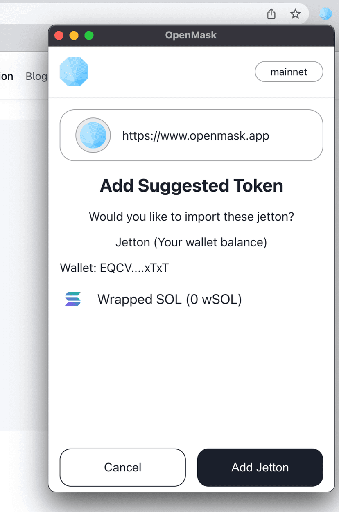Open the OpenMask extension icon in the browser toolbar
This screenshot has width=339, height=512.
[326, 14]
